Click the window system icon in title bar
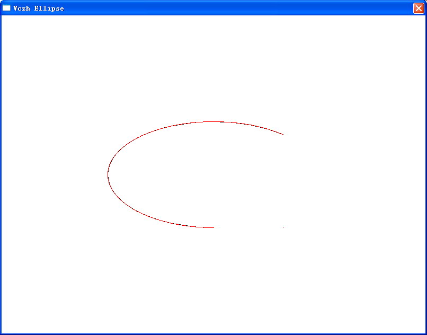427x335 pixels. tap(6, 8)
